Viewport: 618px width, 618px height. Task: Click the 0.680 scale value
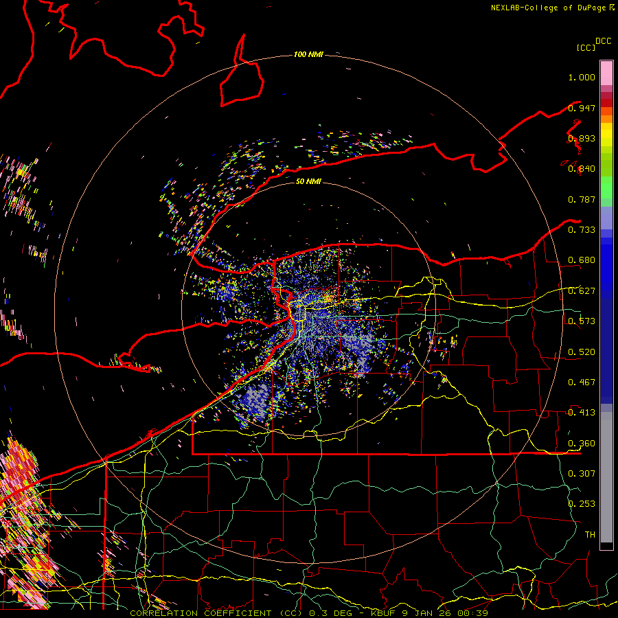(x=582, y=260)
